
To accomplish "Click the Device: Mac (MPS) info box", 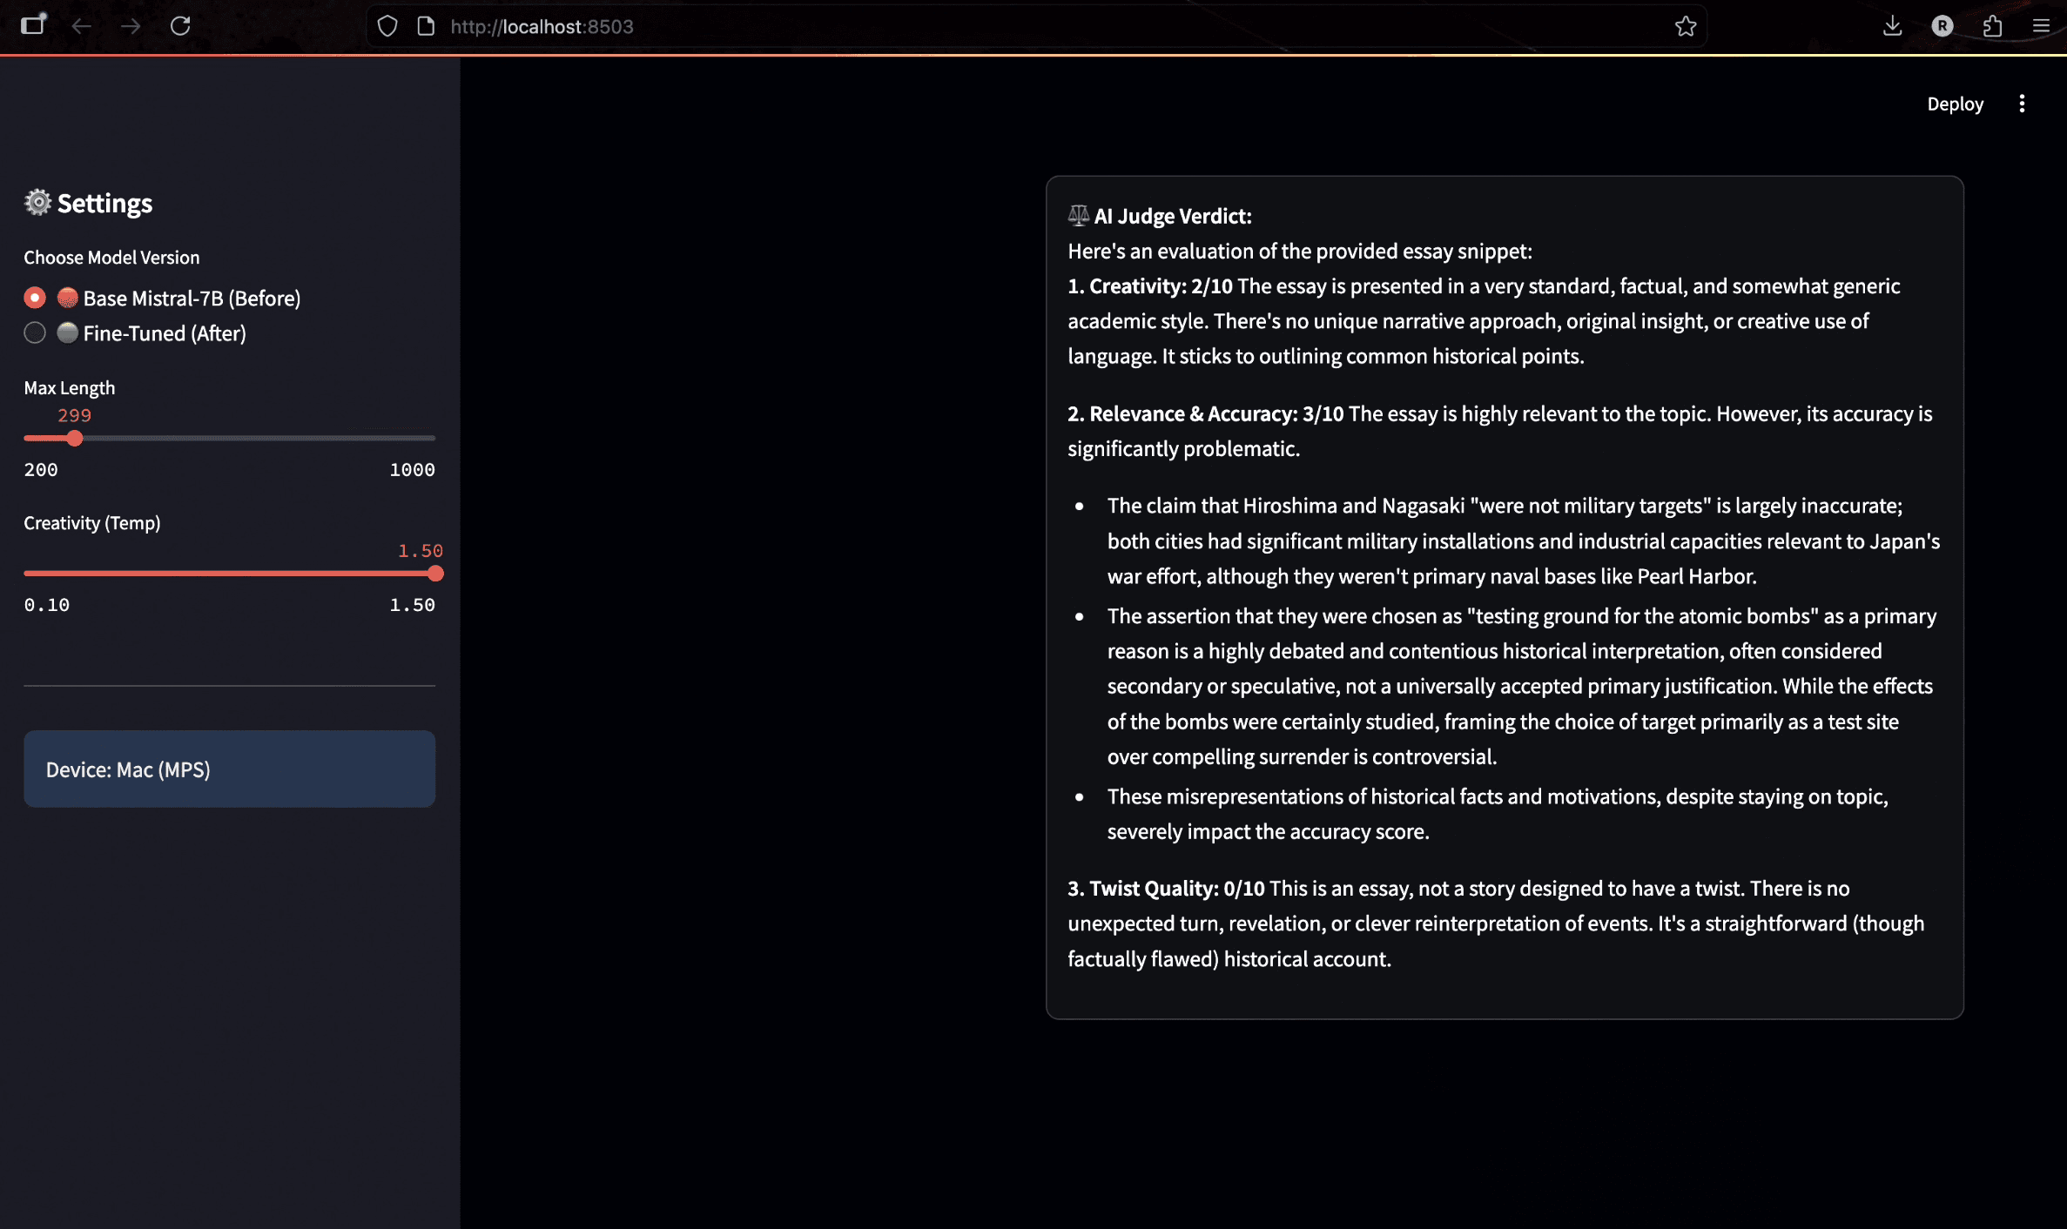I will 229,769.
